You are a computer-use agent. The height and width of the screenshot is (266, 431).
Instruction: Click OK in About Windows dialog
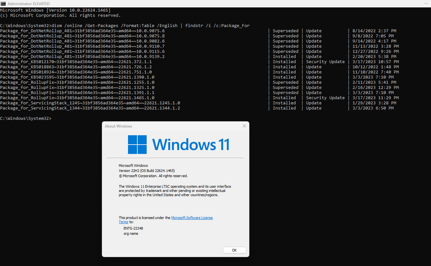pyautogui.click(x=234, y=250)
